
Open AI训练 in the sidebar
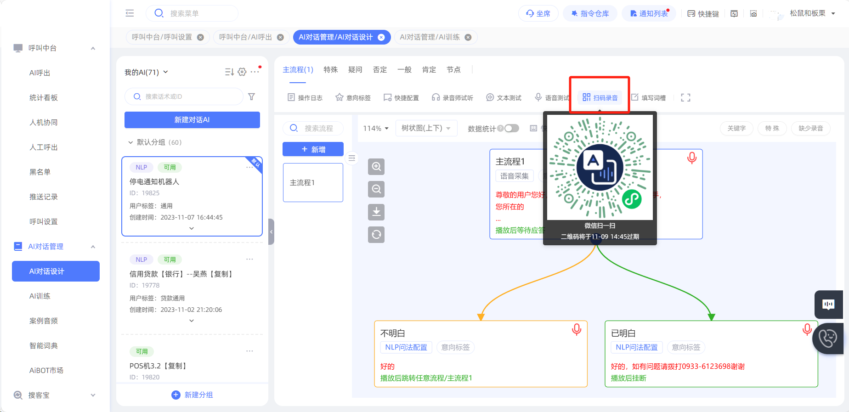coord(40,296)
